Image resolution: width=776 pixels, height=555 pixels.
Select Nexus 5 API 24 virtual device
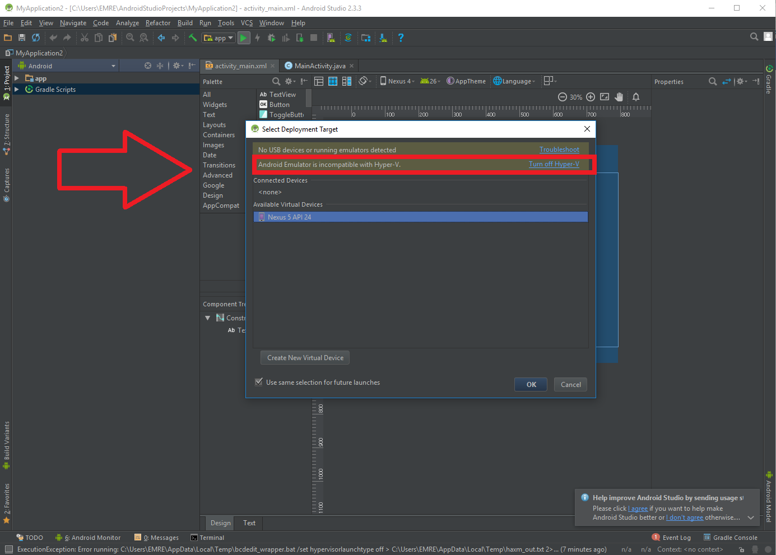pyautogui.click(x=421, y=217)
